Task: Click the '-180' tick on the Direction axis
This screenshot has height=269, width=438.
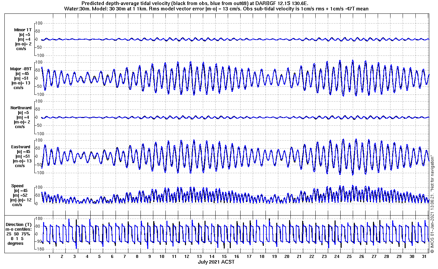Action: pos(38,249)
